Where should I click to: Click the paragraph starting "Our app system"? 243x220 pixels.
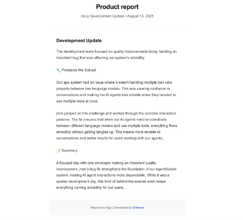(117, 91)
